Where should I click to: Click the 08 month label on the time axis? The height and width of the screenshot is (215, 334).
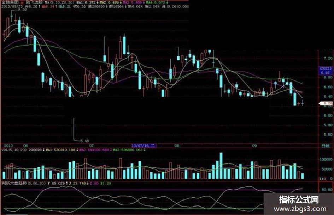coord(177,146)
